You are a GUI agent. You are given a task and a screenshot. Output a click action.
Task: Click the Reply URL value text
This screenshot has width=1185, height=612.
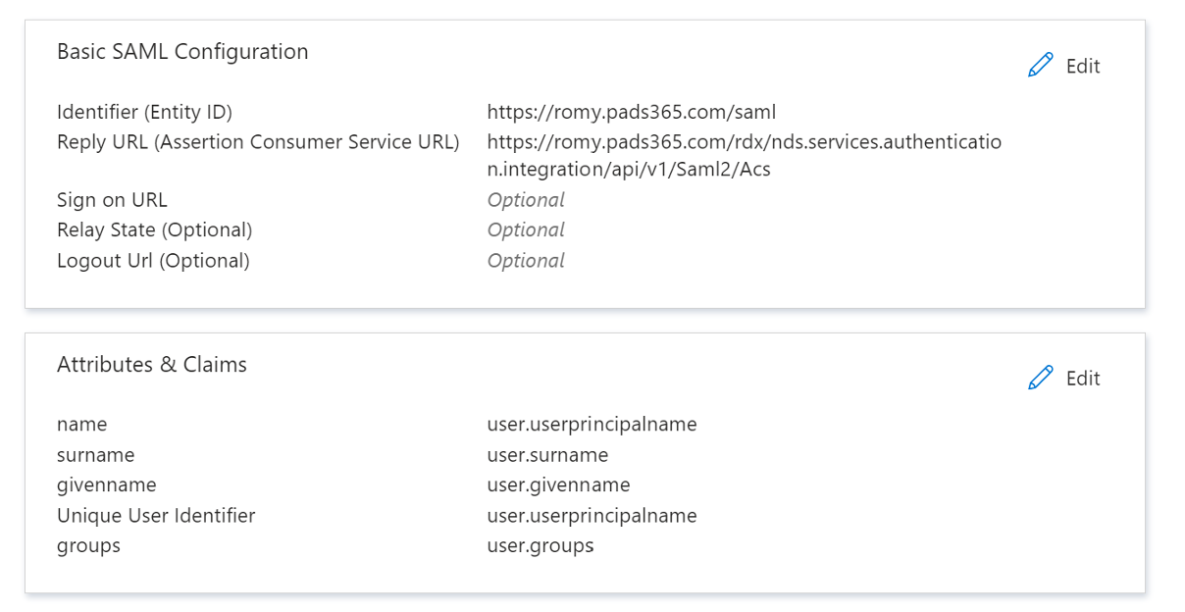tap(745, 156)
